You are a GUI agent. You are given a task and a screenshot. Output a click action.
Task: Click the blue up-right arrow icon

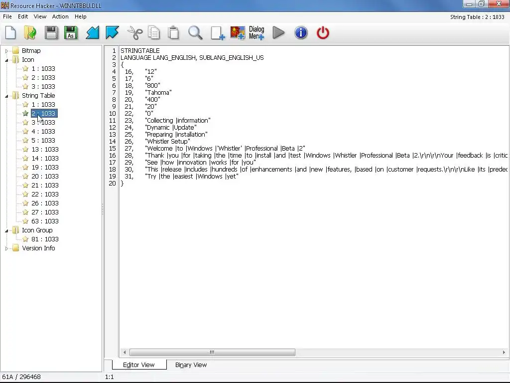112,33
